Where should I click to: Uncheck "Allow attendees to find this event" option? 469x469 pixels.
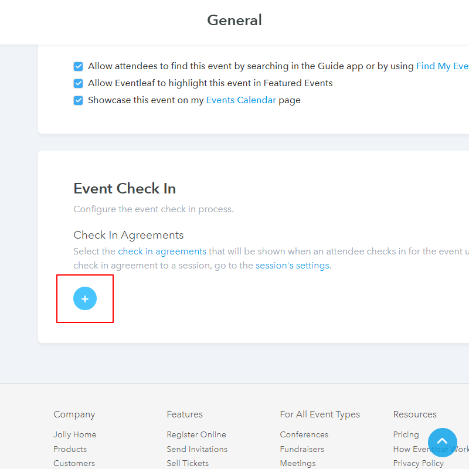[x=78, y=66]
